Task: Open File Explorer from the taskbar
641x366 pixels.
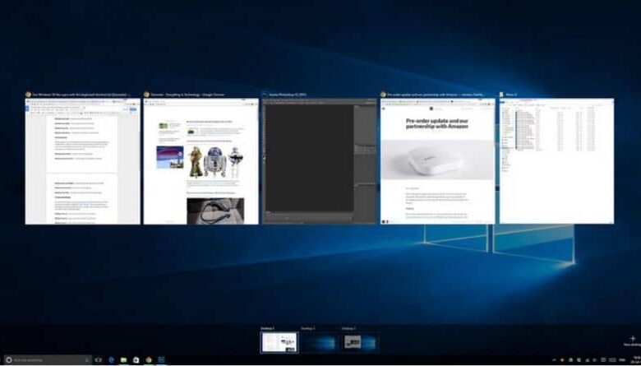Action: tap(123, 360)
